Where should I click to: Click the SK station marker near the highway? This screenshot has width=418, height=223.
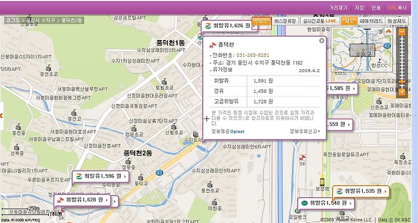point(302,157)
